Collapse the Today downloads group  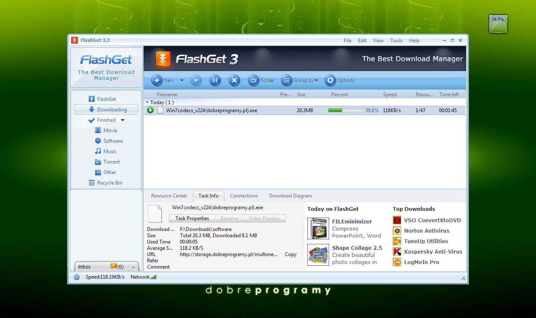(x=147, y=102)
